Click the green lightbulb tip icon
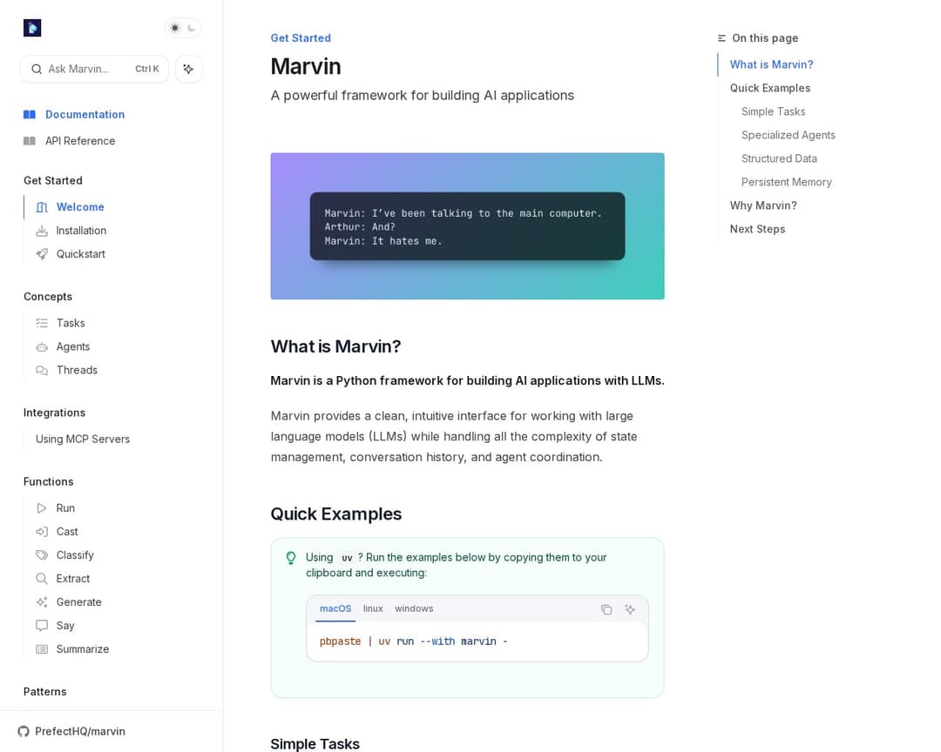 coord(291,558)
